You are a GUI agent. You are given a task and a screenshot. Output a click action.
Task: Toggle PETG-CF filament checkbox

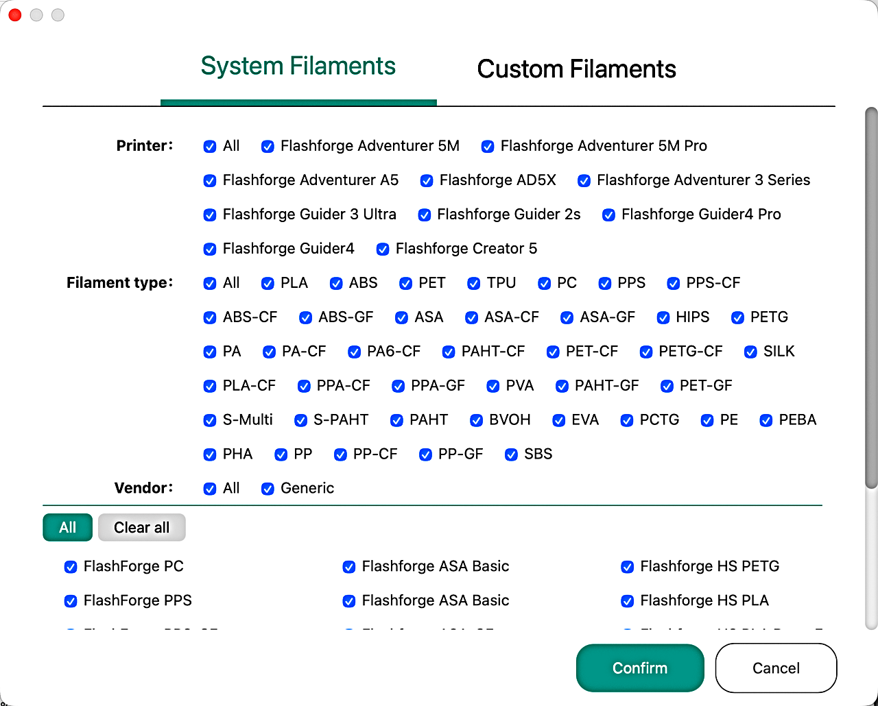pos(646,352)
